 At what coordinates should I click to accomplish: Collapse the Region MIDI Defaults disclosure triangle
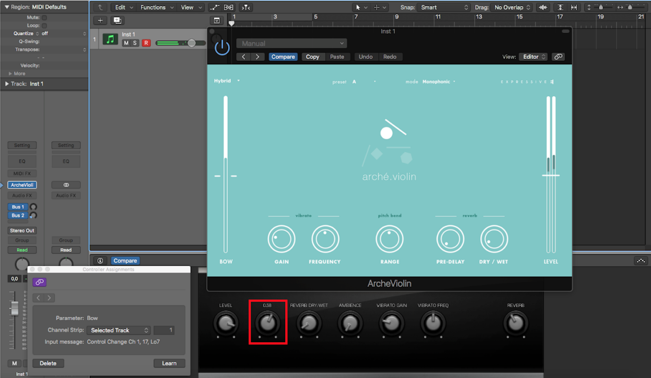tap(7, 7)
